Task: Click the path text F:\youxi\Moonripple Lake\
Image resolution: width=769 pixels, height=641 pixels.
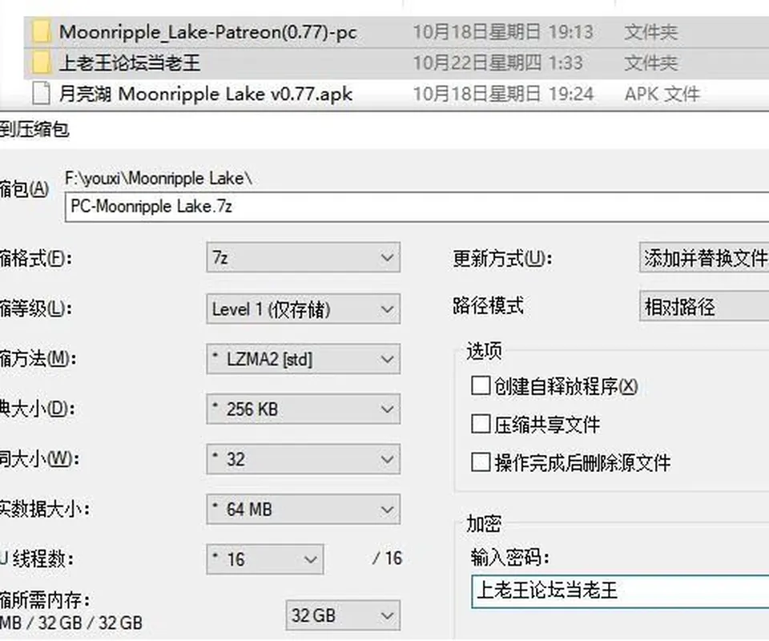Action: [159, 179]
